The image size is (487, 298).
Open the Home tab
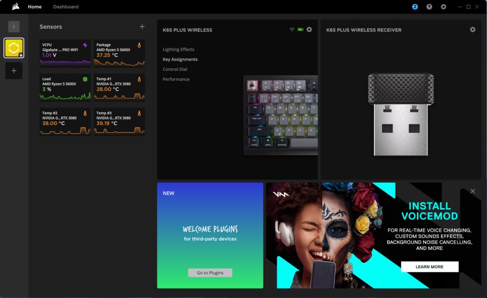tap(34, 7)
